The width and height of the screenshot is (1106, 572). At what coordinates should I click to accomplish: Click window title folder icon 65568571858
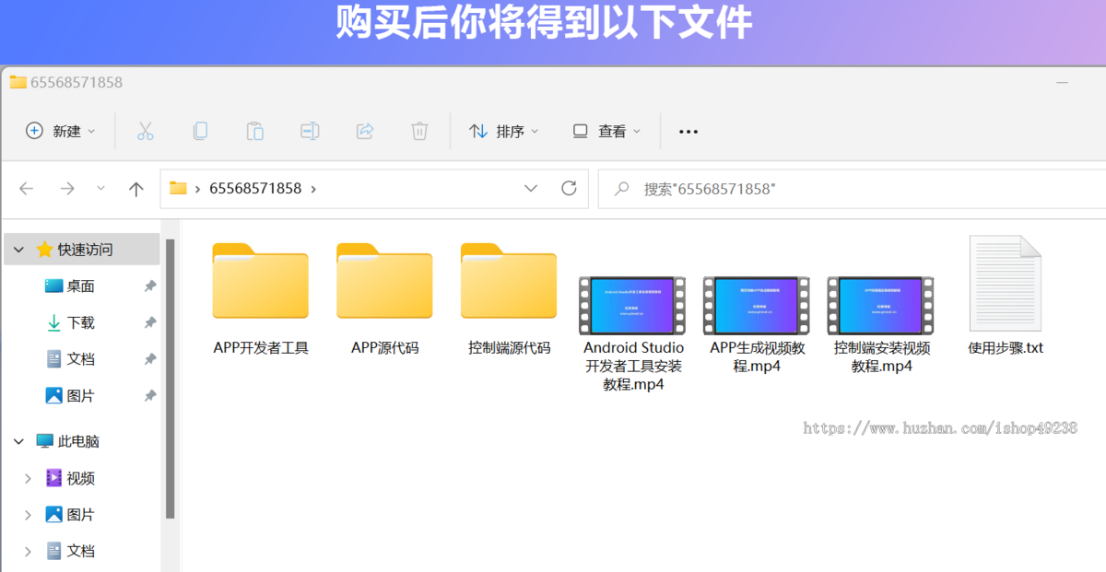18,82
